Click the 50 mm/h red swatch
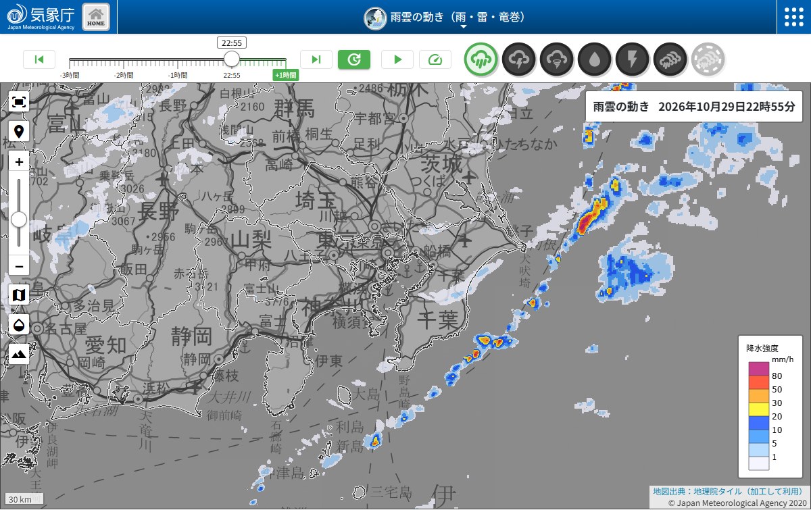This screenshot has height=510, width=811. [758, 382]
